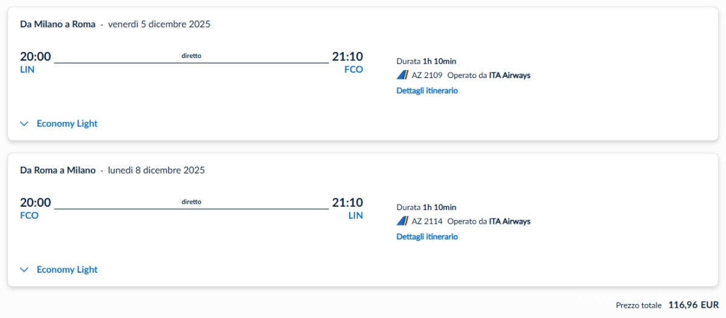Screen dimensions: 726x318
Task: Click LIN departure airport code on outbound flight
Action: (x=27, y=70)
